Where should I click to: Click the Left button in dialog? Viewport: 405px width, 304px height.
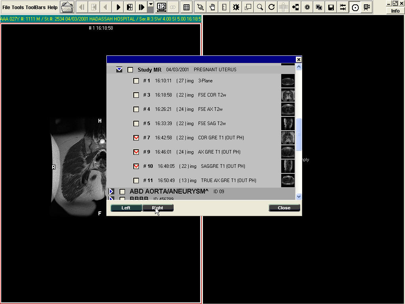126,208
